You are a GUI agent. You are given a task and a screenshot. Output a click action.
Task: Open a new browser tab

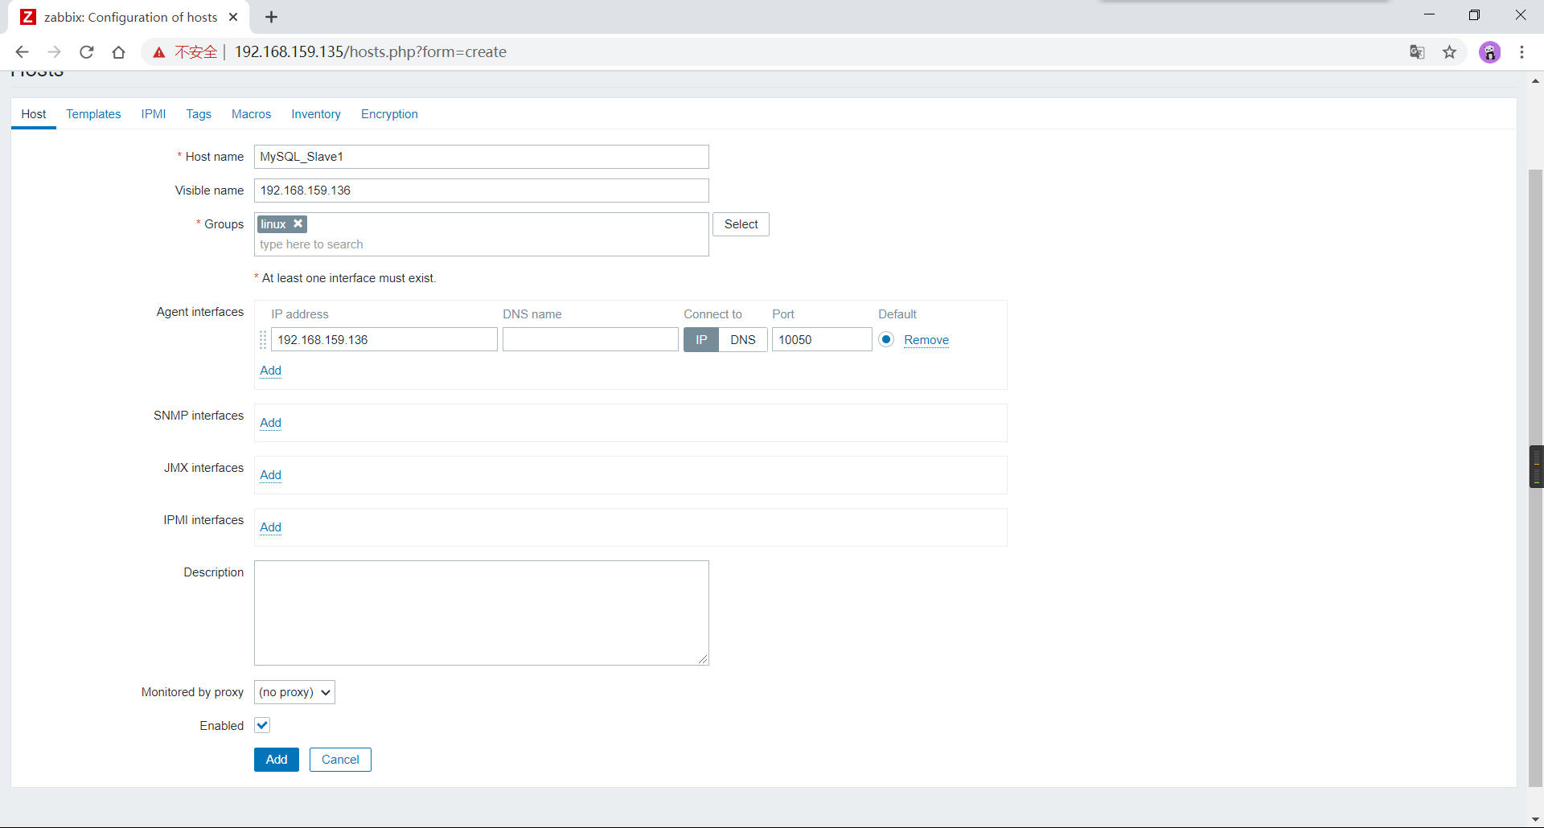coord(272,17)
